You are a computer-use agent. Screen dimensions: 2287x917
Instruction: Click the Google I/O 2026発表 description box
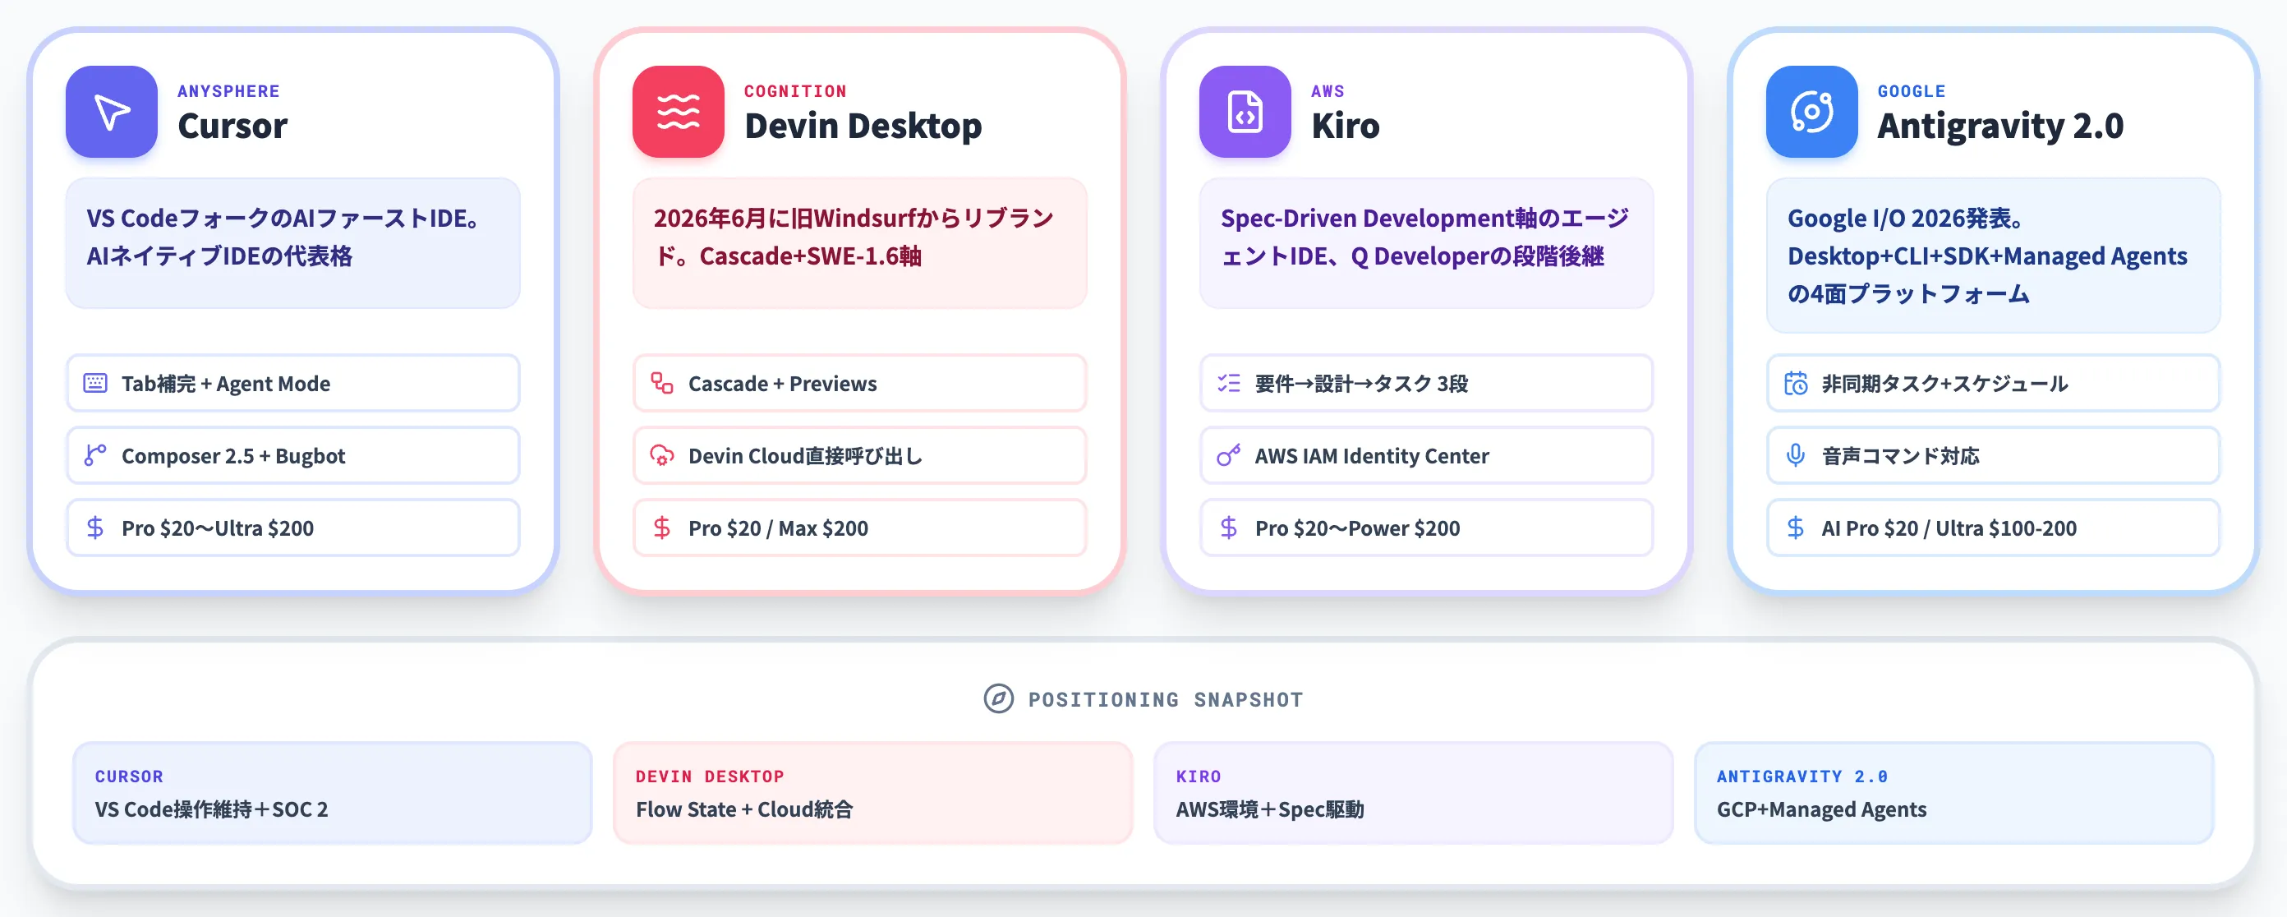pos(1993,256)
